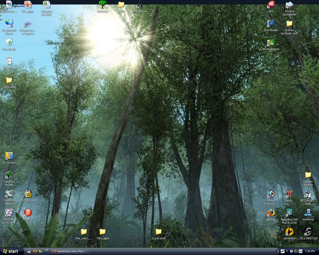This screenshot has width=319, height=255.
Task: Launch Firefox from Quick Launch bar
Action: (x=35, y=251)
